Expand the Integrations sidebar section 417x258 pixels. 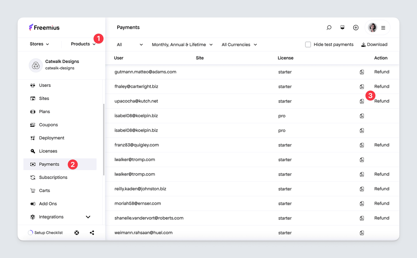pyautogui.click(x=88, y=217)
